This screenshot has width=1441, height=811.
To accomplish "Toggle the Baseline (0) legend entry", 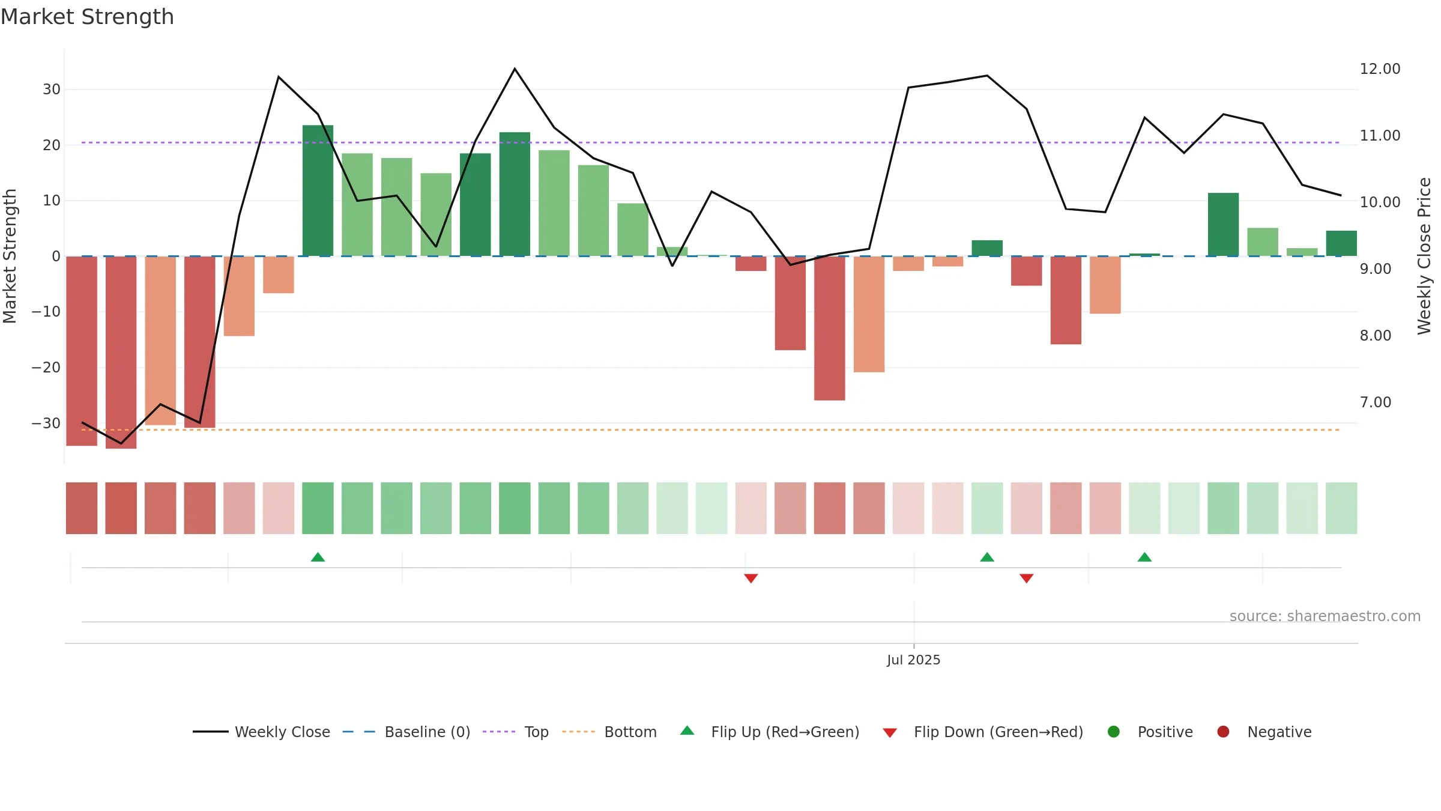I will pyautogui.click(x=406, y=732).
